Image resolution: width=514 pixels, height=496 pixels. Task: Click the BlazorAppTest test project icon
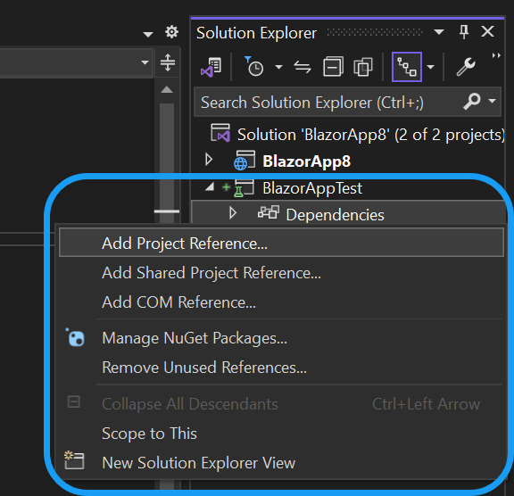(244, 188)
